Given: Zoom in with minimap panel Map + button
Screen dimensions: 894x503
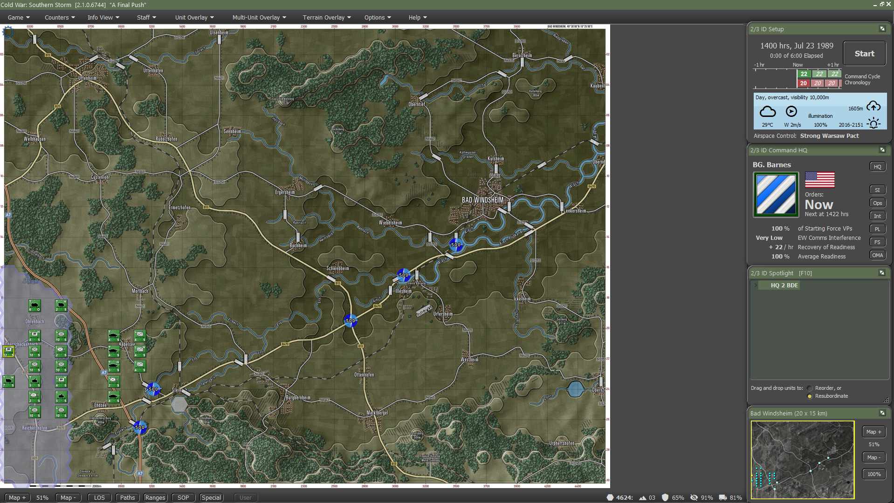Looking at the screenshot, I should (873, 432).
